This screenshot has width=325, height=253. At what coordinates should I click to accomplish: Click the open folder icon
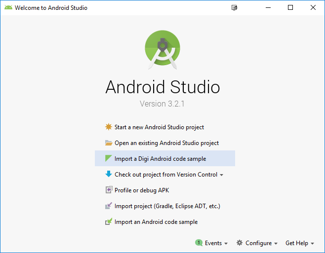point(109,143)
